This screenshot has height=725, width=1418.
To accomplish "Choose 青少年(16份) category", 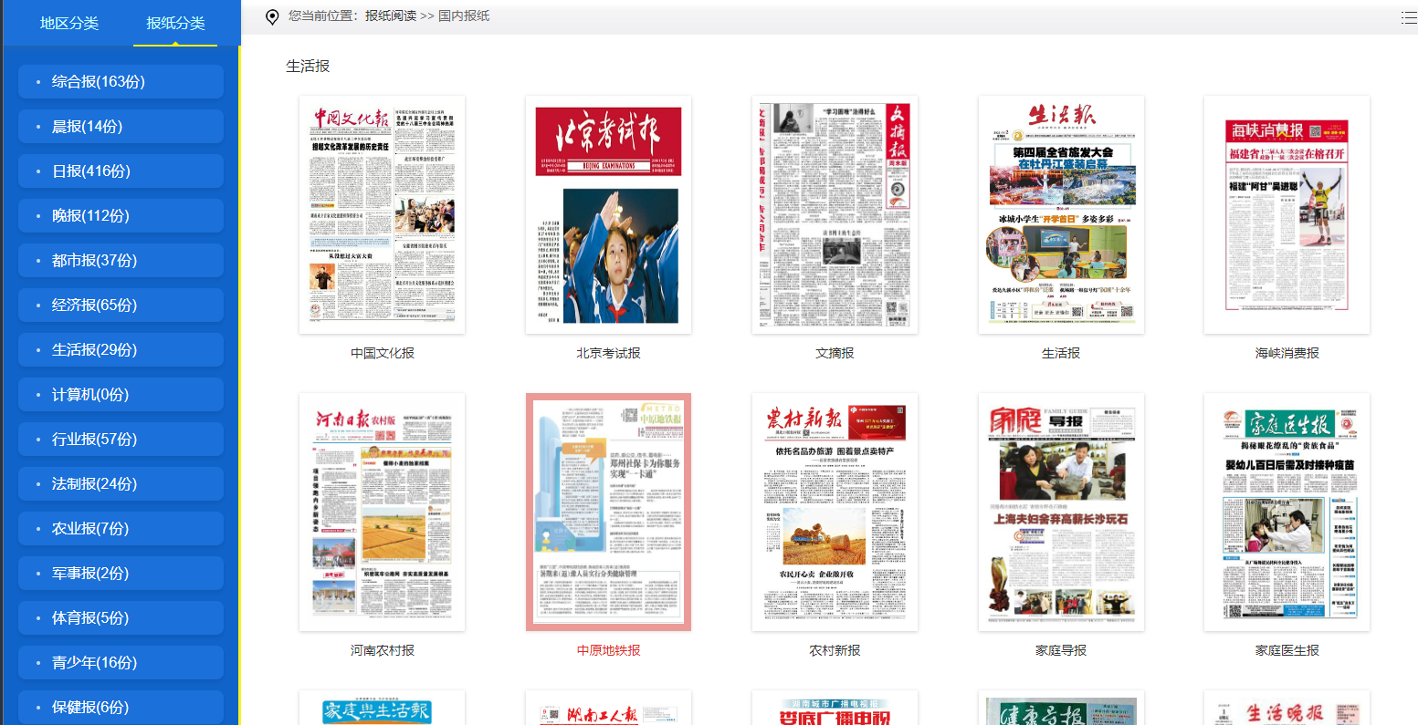I will [x=121, y=663].
